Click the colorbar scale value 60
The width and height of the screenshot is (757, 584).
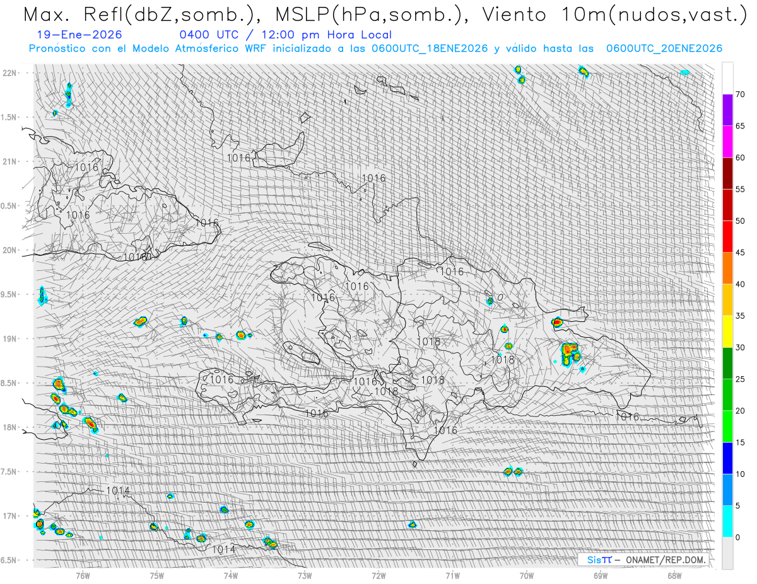740,157
